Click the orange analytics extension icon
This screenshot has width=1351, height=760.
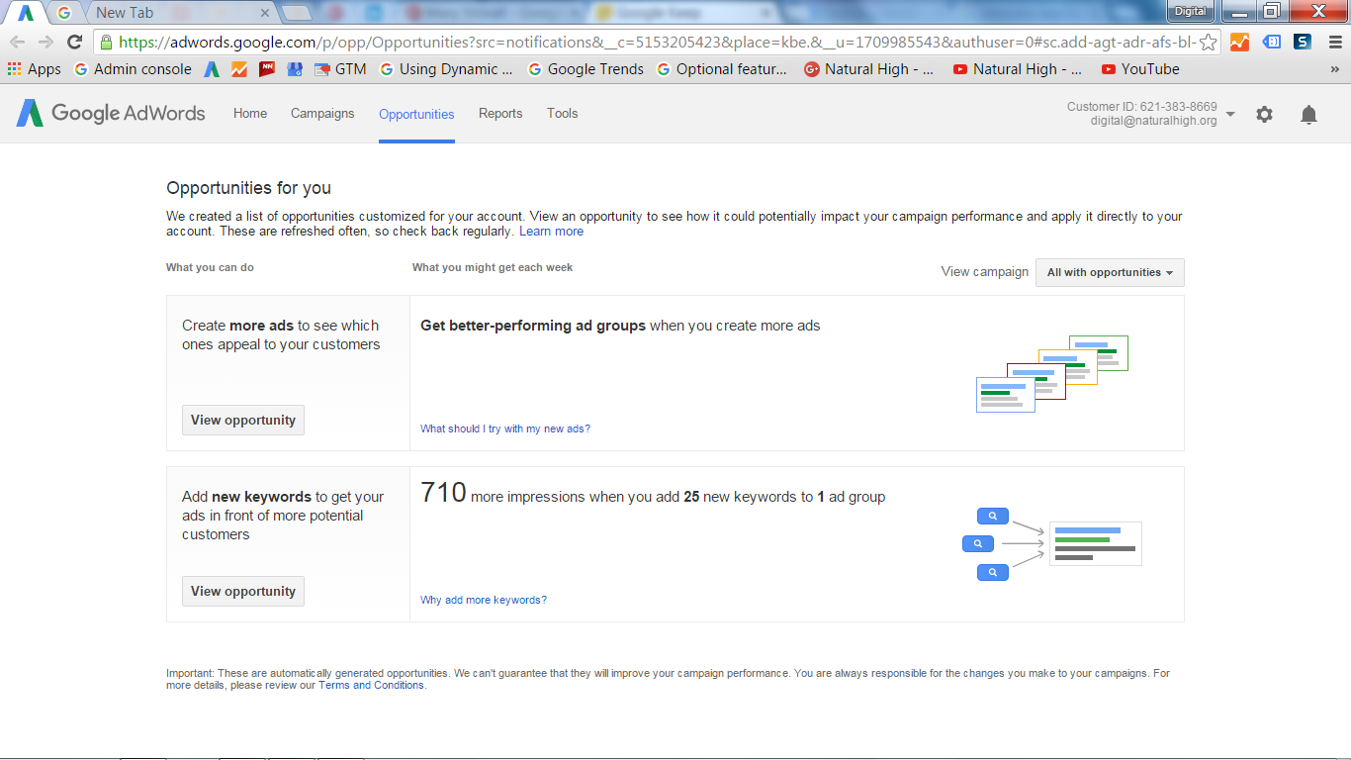coord(1239,42)
